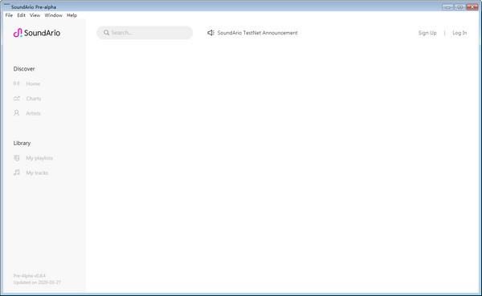Click the search magnifier icon
This screenshot has height=296, width=482.
click(x=106, y=33)
